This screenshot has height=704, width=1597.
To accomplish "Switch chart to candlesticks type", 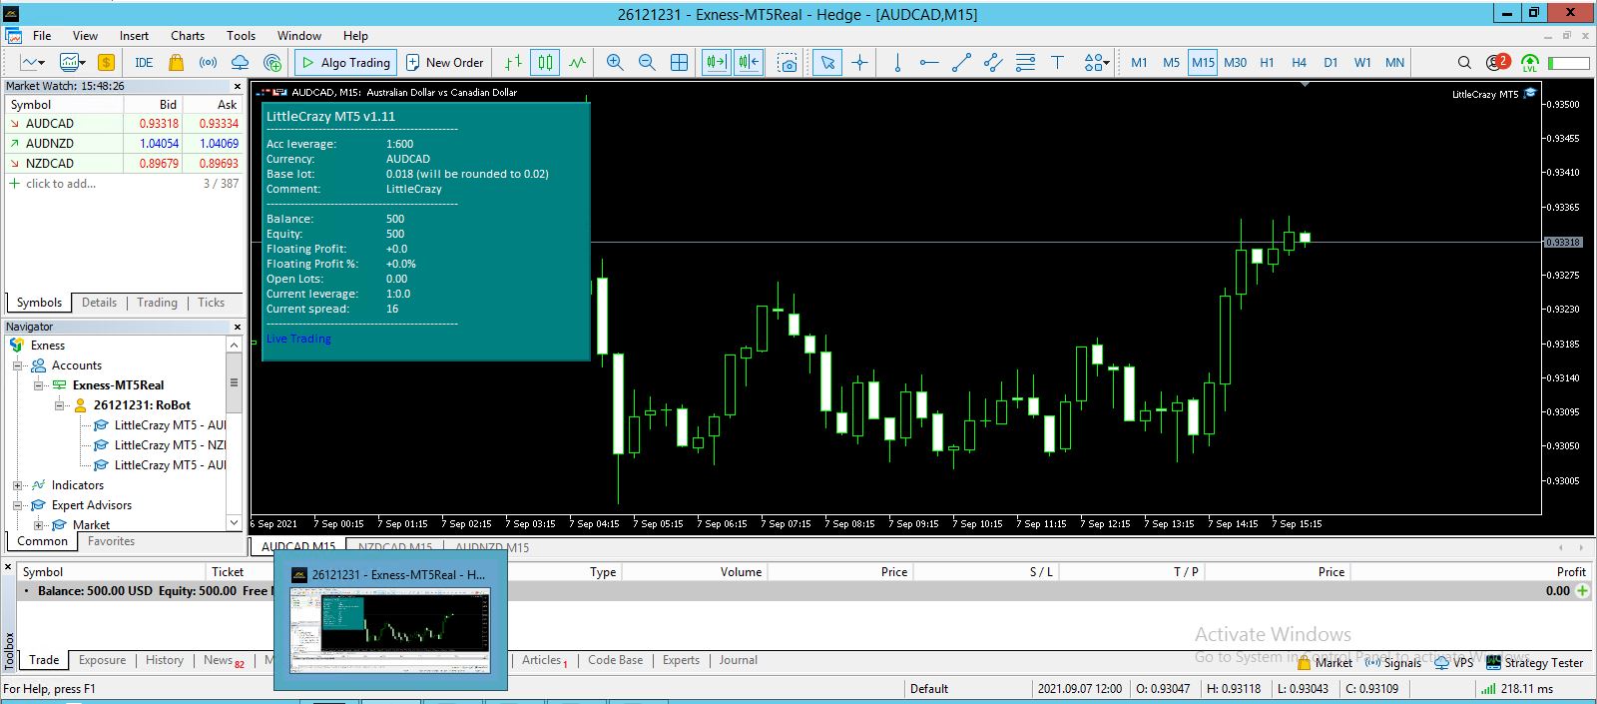I will pyautogui.click(x=545, y=62).
